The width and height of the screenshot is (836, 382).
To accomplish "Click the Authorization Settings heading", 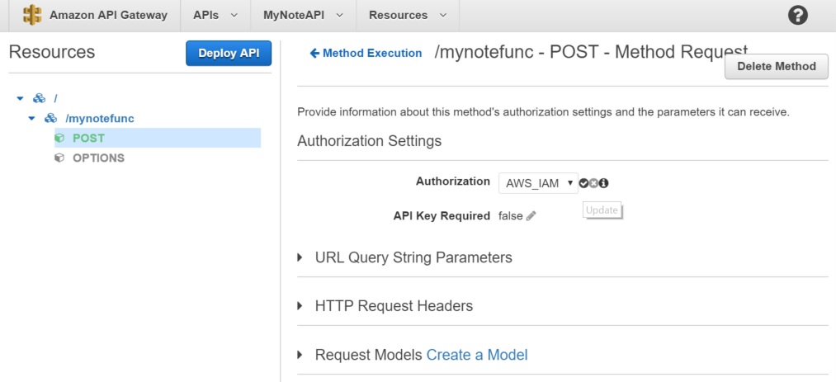I will (370, 141).
